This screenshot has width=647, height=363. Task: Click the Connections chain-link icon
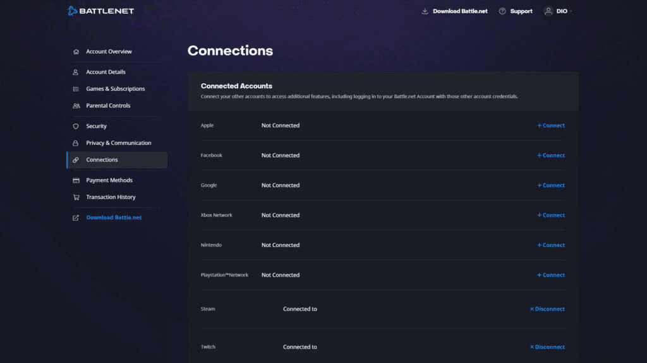point(75,159)
